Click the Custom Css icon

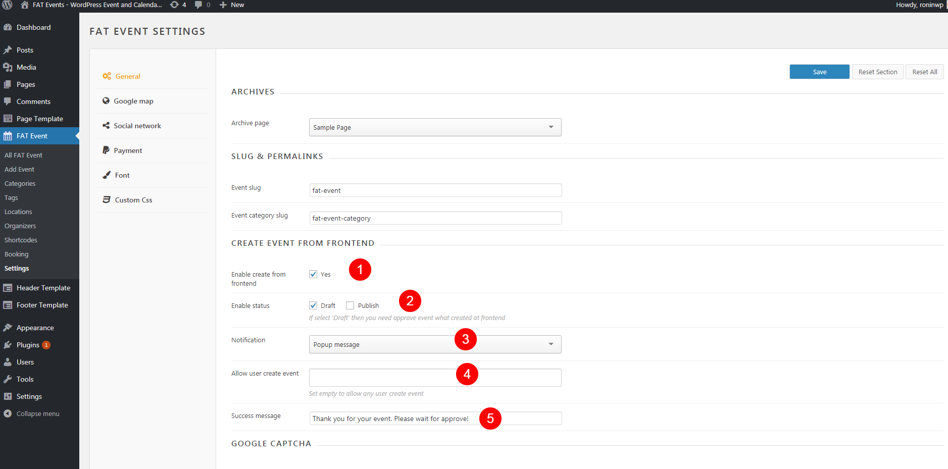[107, 200]
